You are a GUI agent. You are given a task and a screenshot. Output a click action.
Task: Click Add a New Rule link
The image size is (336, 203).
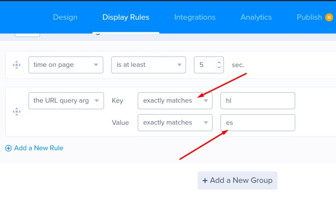(x=38, y=148)
